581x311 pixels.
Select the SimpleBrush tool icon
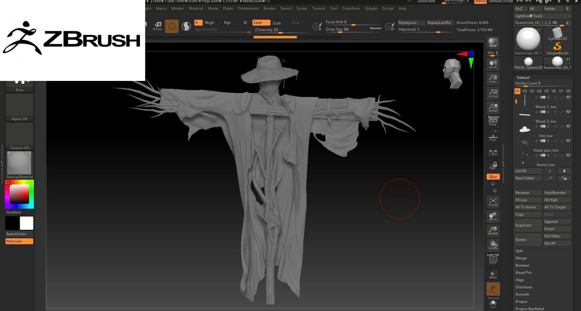(557, 49)
